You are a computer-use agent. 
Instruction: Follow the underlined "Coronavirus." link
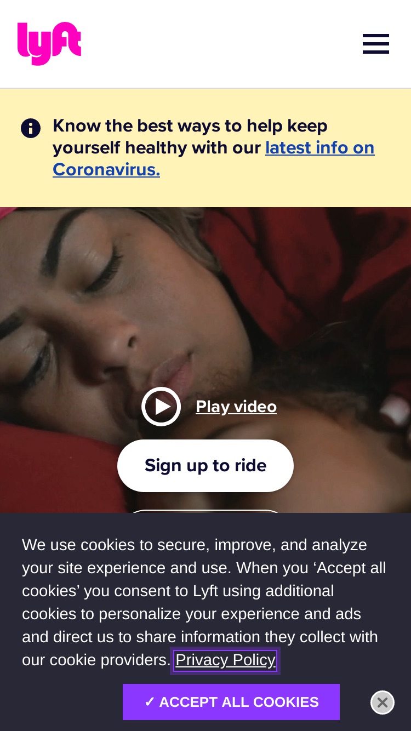tap(106, 170)
